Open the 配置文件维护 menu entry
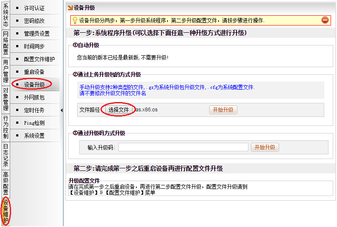The width and height of the screenshot is (337, 227). (39, 59)
